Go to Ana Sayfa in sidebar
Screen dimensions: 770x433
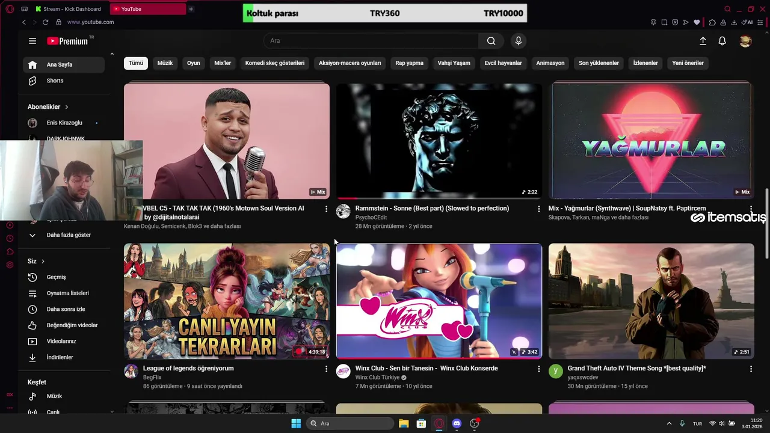[64, 65]
